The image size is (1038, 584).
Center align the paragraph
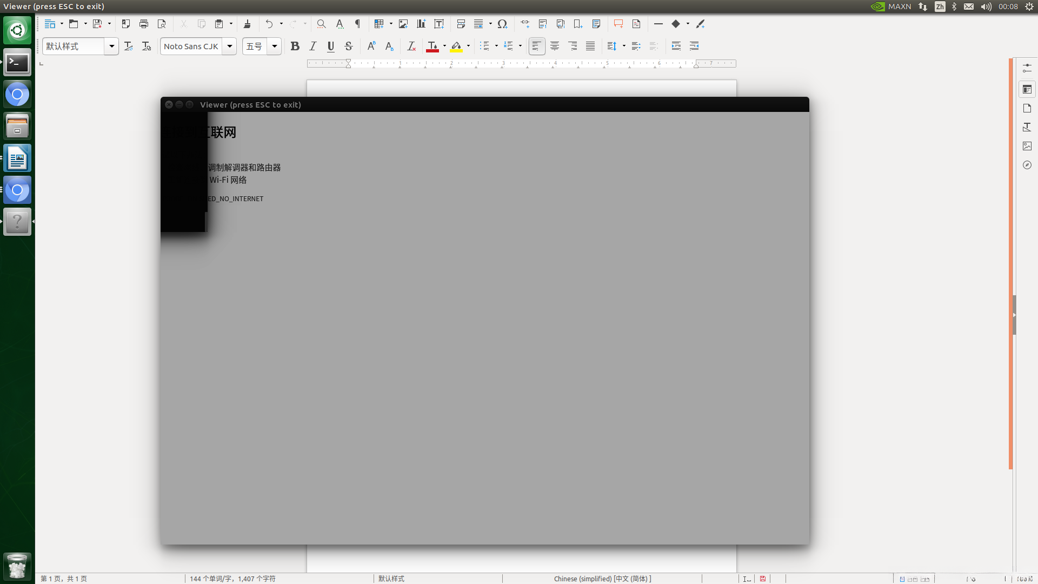pos(555,47)
